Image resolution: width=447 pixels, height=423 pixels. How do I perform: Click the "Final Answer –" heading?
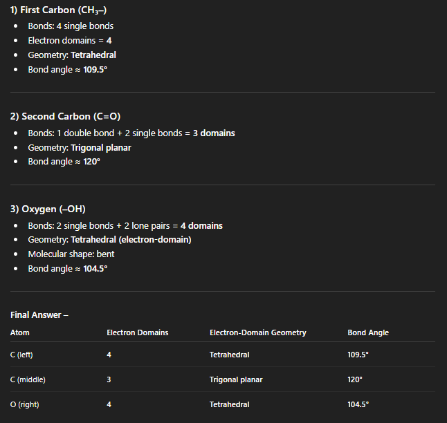(39, 315)
